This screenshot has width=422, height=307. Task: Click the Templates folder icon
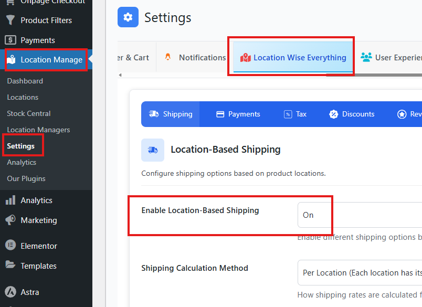tap(10, 266)
